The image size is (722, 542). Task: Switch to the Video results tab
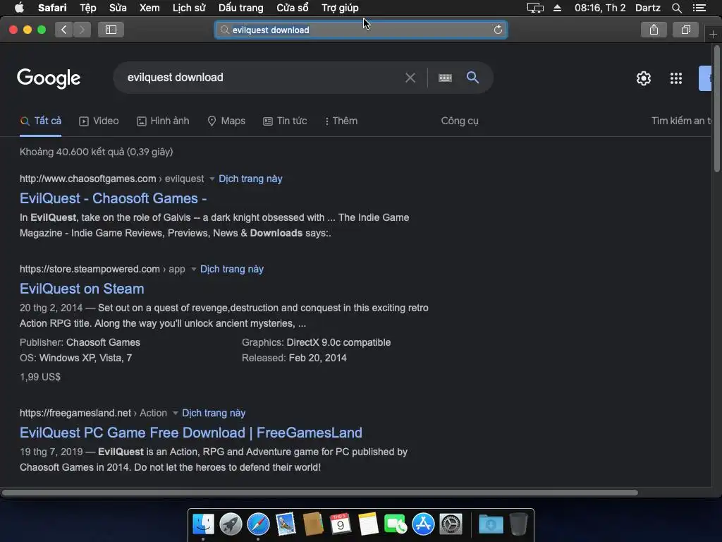[99, 121]
